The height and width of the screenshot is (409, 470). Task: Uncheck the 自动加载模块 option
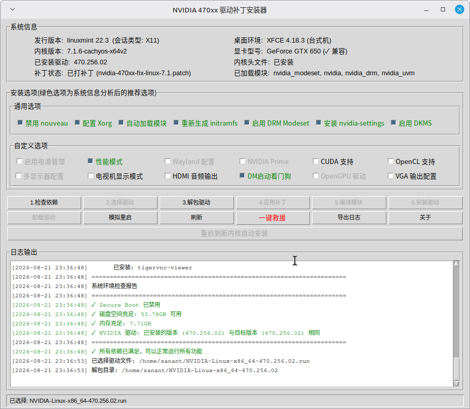[x=121, y=122]
